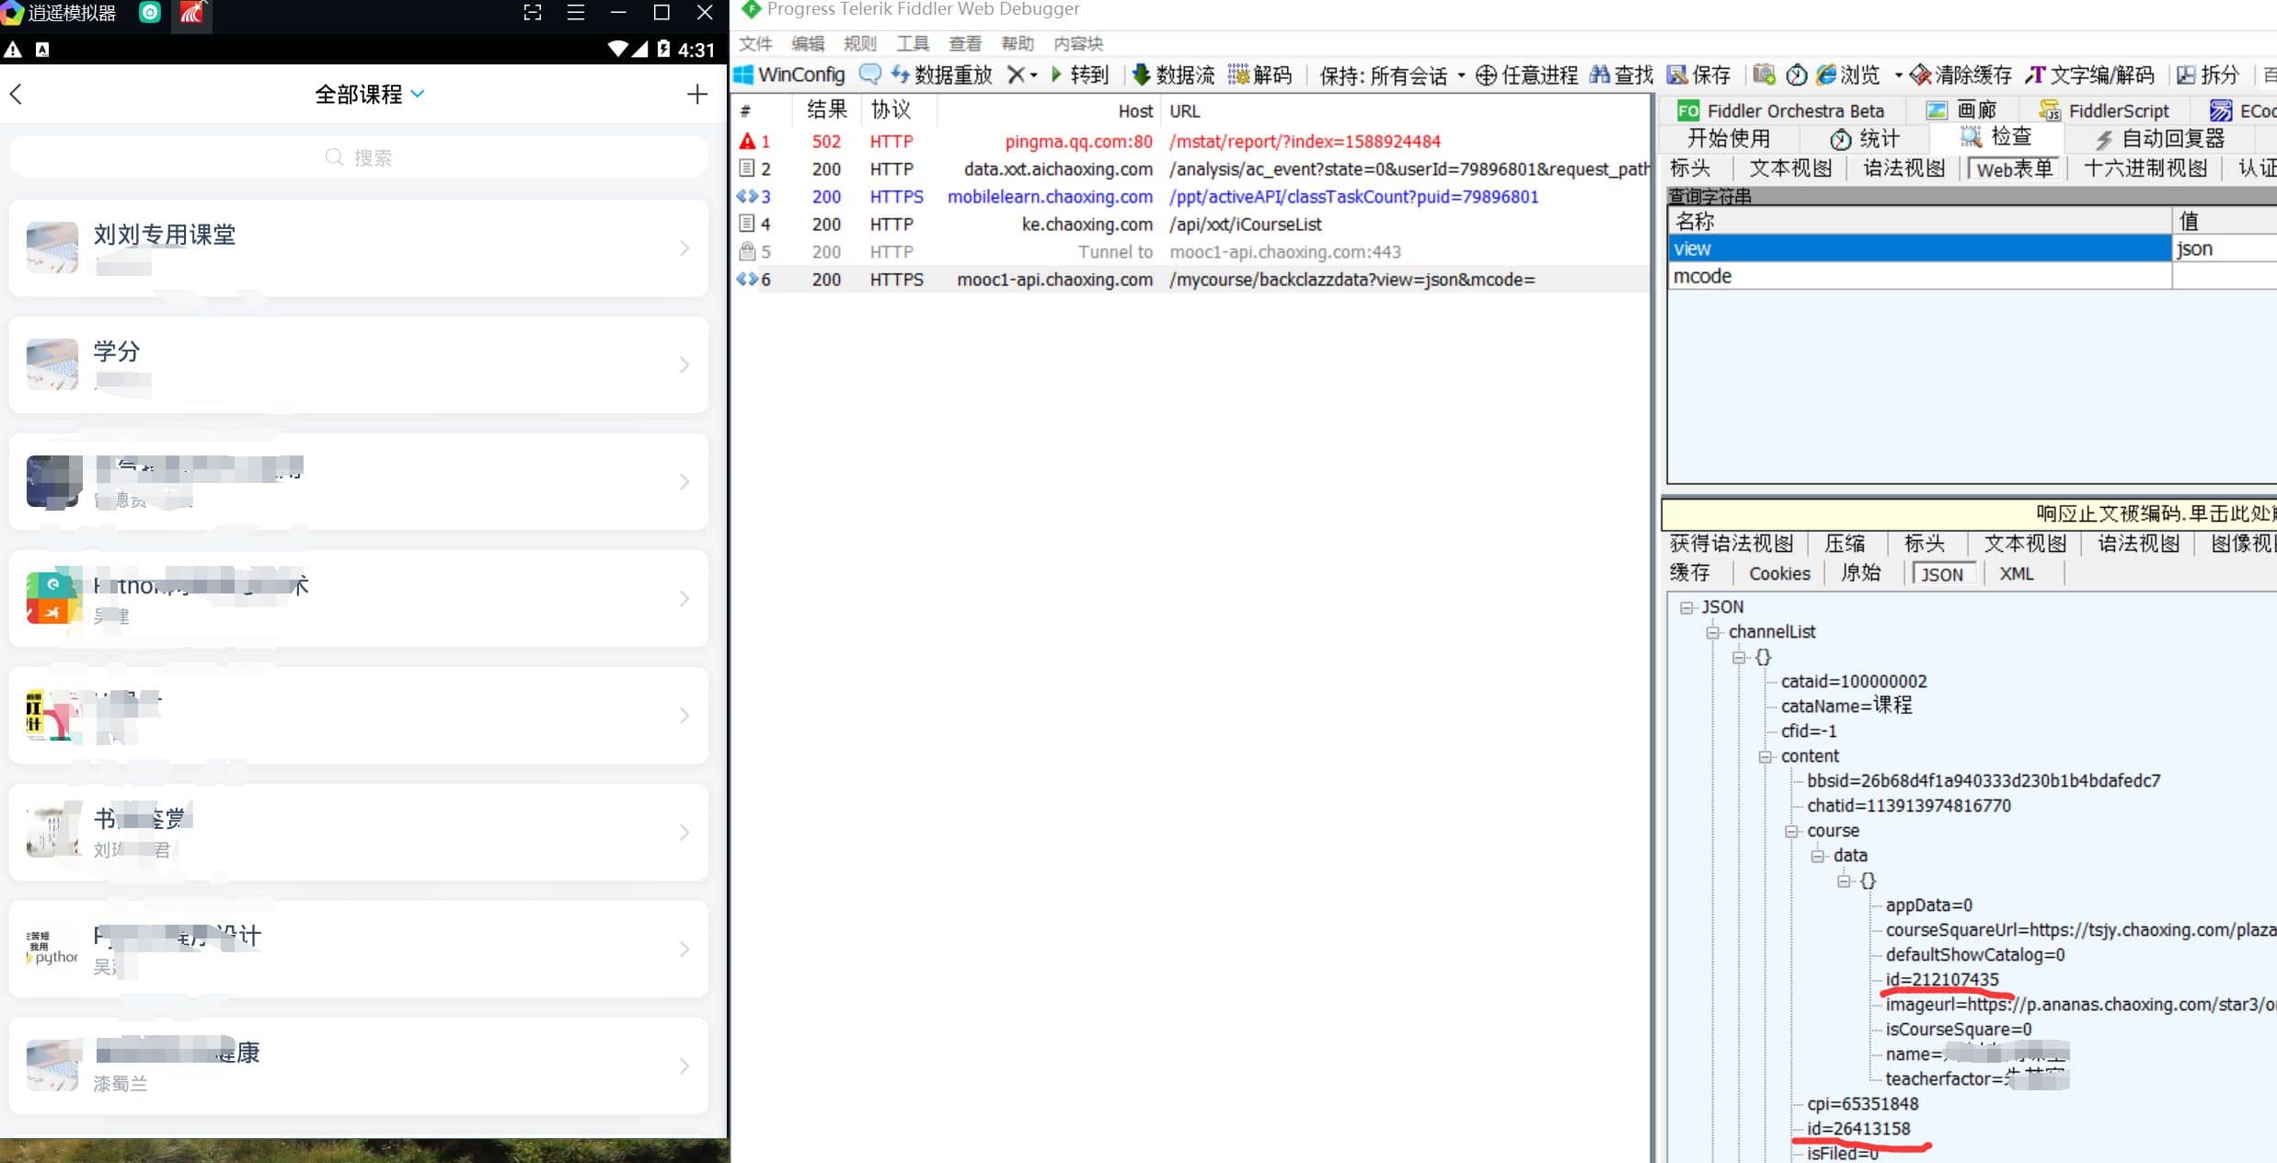This screenshot has height=1163, width=2277.
Task: Open the 刘刘专用课堂 course card
Action: point(359,248)
